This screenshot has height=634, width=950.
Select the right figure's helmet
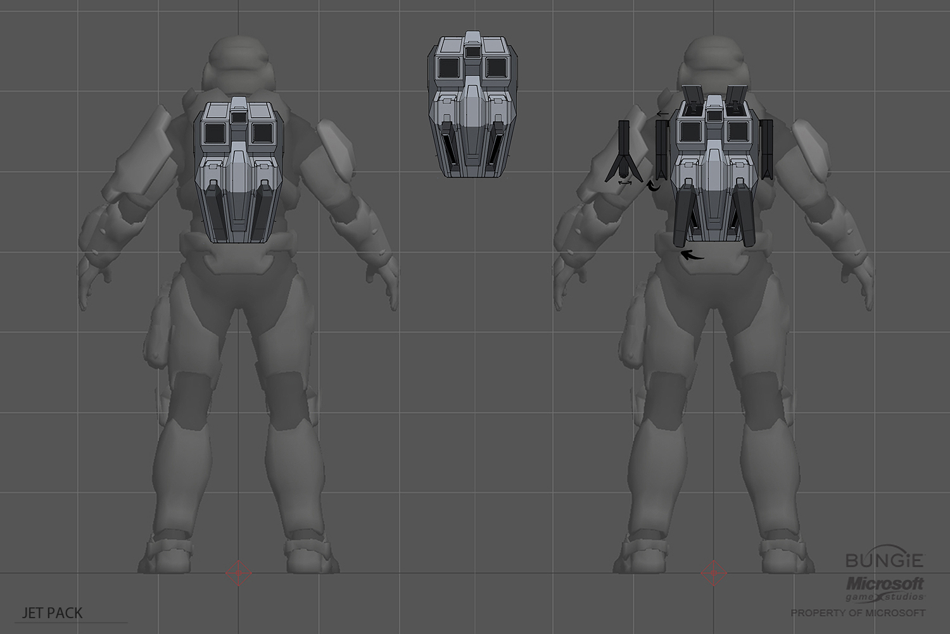pyautogui.click(x=714, y=62)
